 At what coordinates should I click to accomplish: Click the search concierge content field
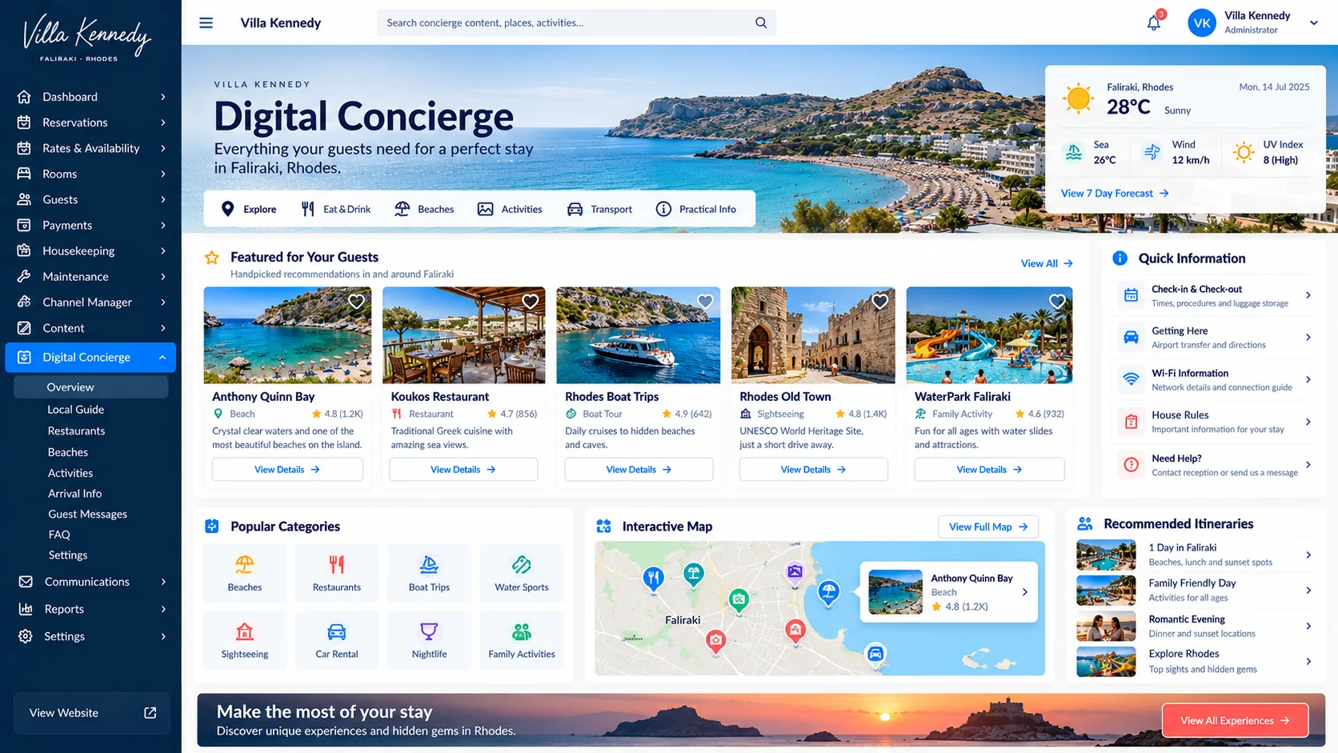tap(576, 22)
